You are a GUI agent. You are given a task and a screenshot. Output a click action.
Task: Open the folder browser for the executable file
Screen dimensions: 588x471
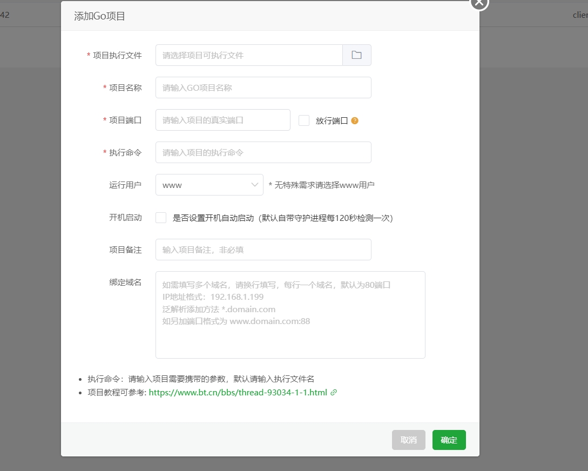[356, 55]
